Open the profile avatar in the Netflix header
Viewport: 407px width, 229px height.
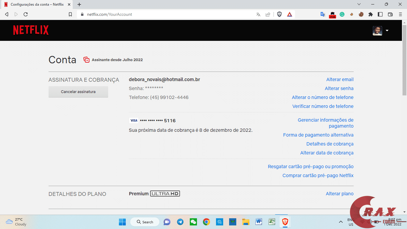[378, 30]
